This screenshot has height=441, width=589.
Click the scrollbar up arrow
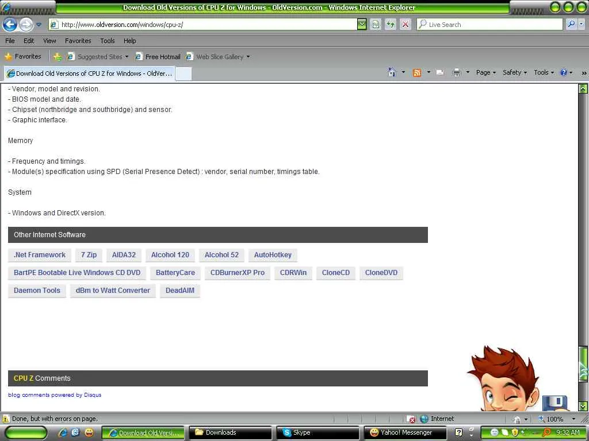pyautogui.click(x=583, y=89)
